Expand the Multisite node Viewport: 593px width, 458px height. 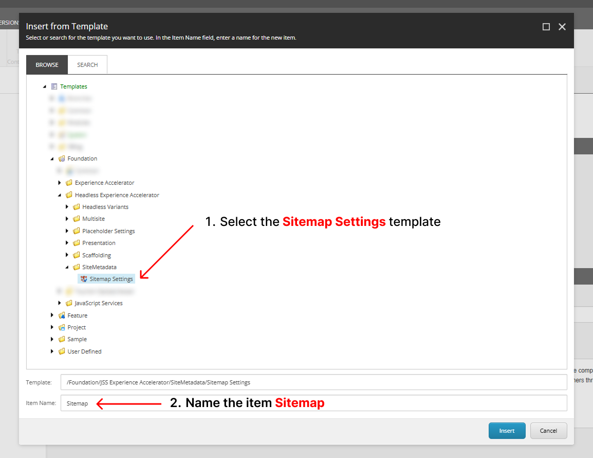[x=67, y=219]
